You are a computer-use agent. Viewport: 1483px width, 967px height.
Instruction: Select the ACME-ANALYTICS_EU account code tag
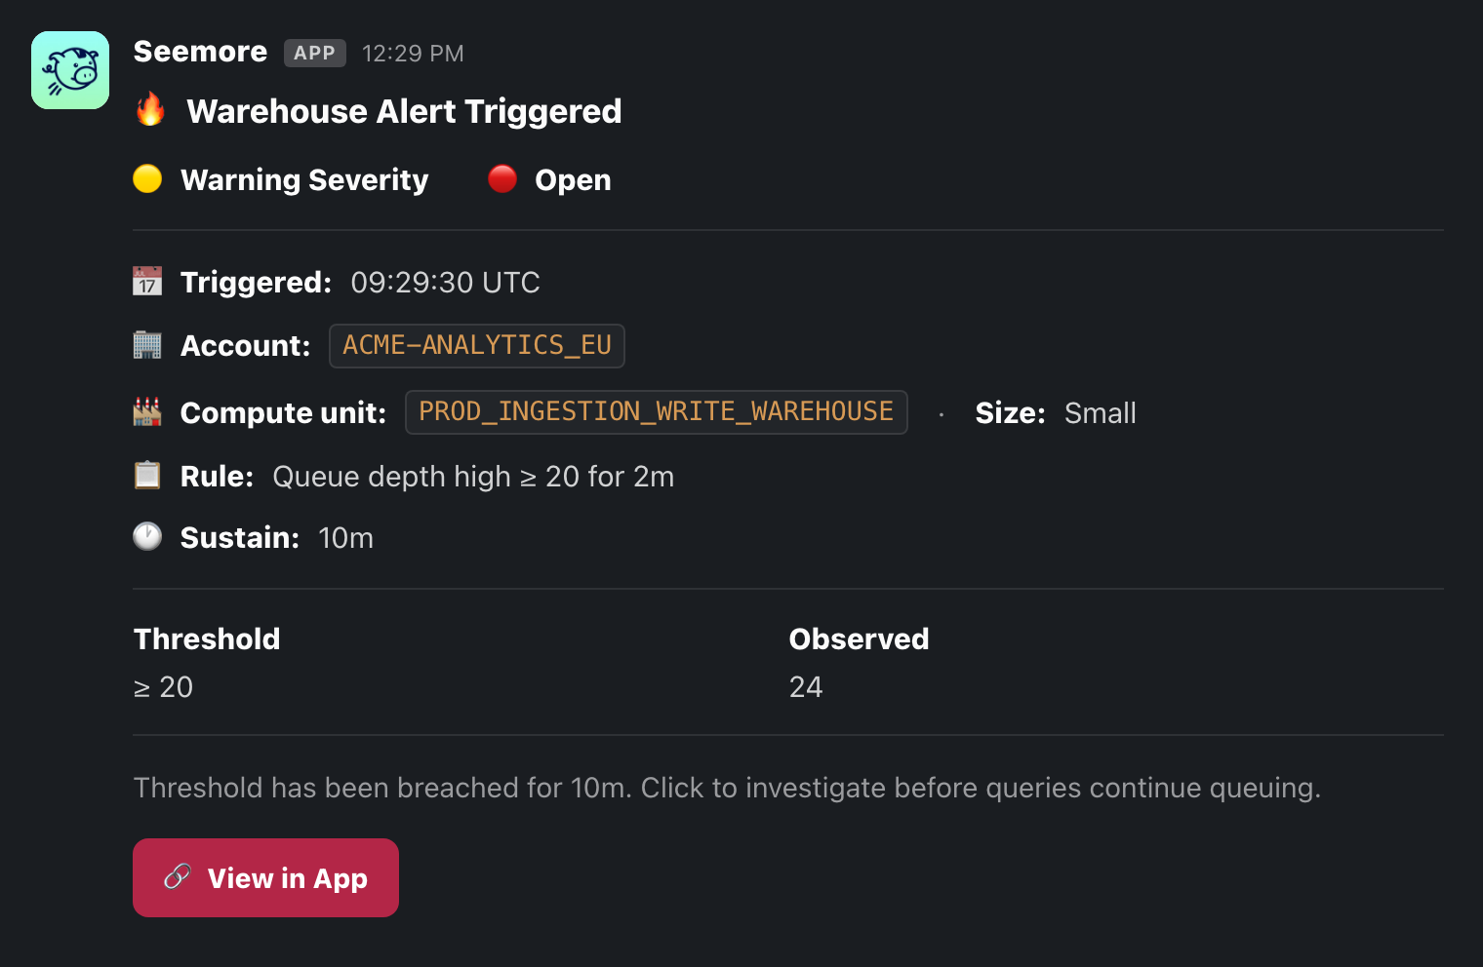click(x=477, y=346)
